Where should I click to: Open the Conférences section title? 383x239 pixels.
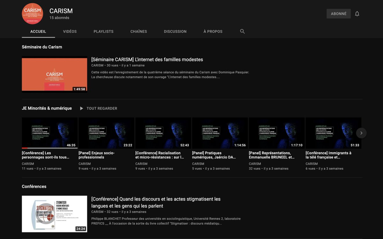[x=34, y=186]
